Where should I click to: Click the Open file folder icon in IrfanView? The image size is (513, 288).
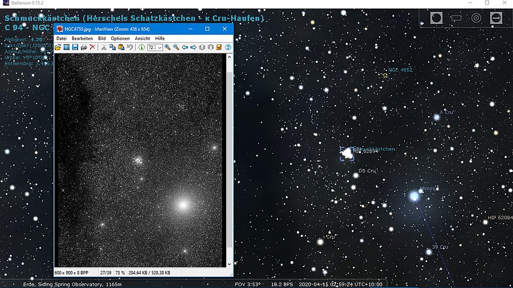click(58, 47)
